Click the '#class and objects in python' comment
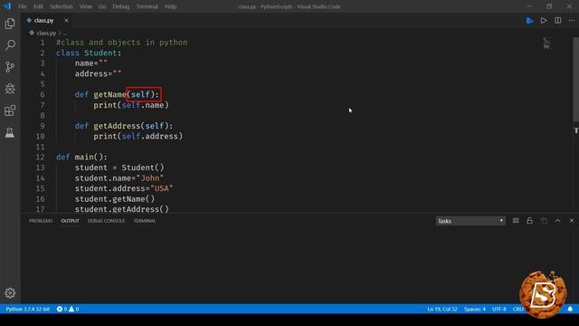579x326 pixels. 121,43
